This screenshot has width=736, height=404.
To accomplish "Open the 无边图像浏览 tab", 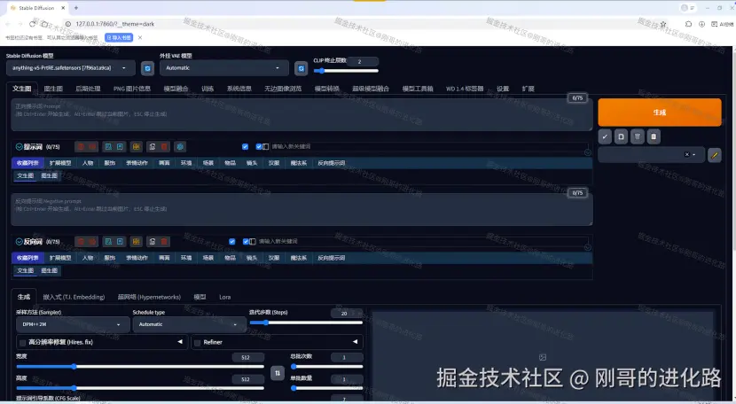I will [283, 89].
